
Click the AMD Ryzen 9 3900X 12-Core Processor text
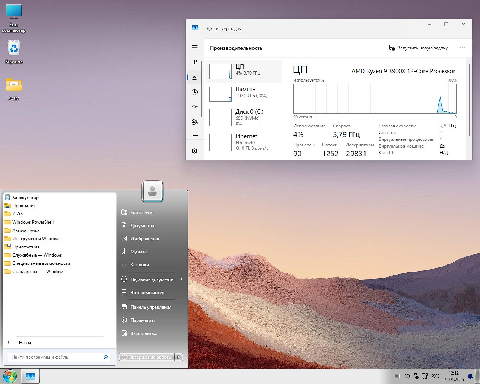(403, 71)
